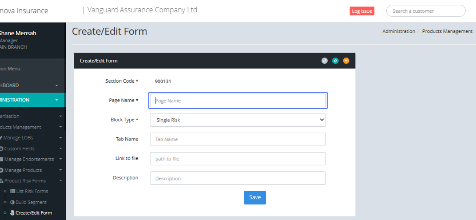Click into the Tab Name input field
This screenshot has width=476, height=220.
tap(238, 139)
